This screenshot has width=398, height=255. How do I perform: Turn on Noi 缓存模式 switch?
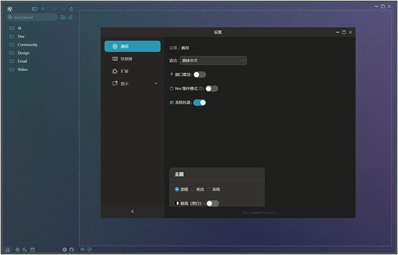[212, 89]
